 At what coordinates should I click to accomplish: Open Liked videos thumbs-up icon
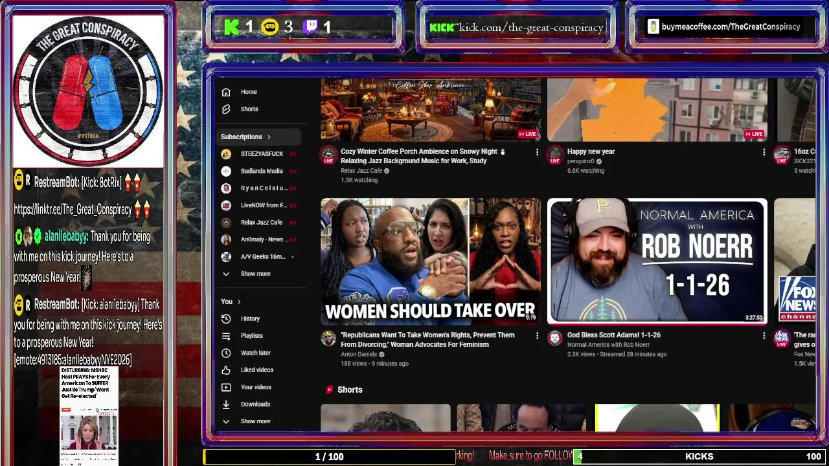tap(226, 370)
